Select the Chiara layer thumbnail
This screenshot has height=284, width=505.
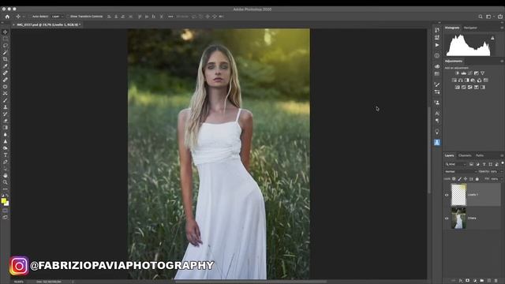click(x=458, y=219)
